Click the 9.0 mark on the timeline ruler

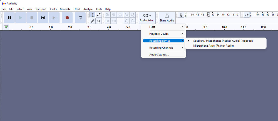coord(205,27)
